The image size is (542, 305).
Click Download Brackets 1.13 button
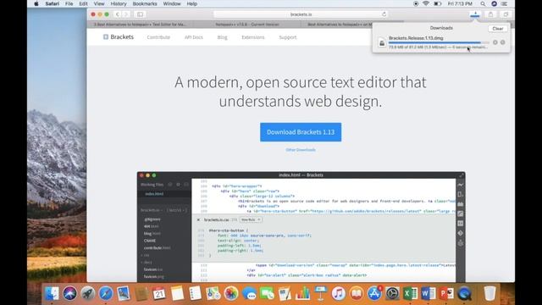point(301,132)
